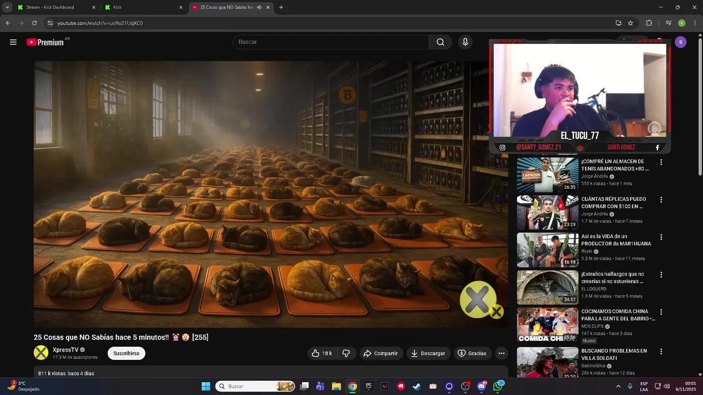Open the Chrome tab search dropdown arrow
The height and width of the screenshot is (395, 703).
7,7
